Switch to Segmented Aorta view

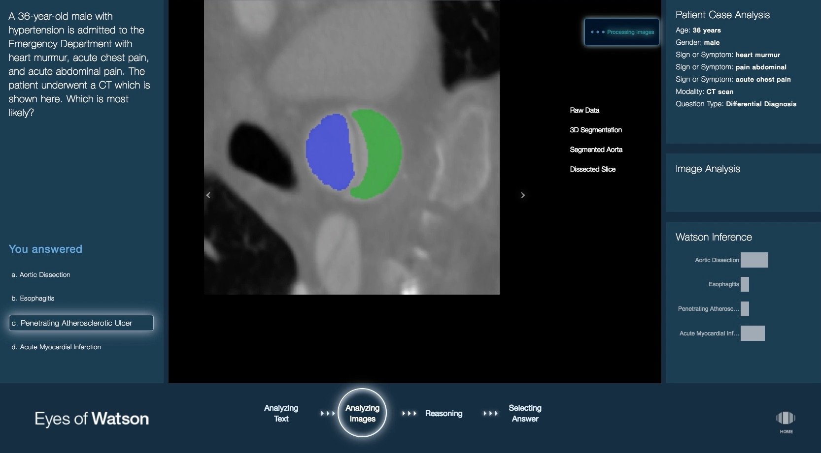tap(596, 150)
